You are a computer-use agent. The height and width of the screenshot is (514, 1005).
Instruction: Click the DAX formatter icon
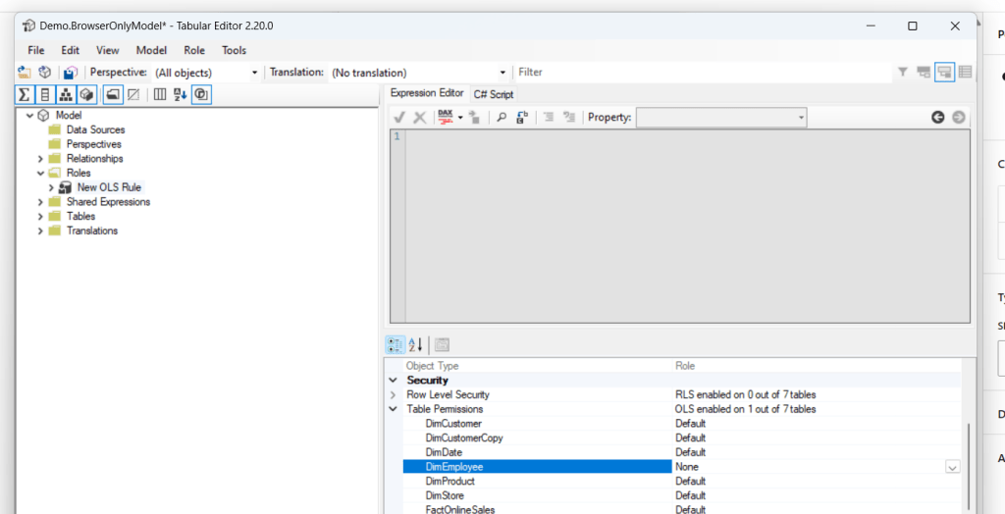pos(446,118)
